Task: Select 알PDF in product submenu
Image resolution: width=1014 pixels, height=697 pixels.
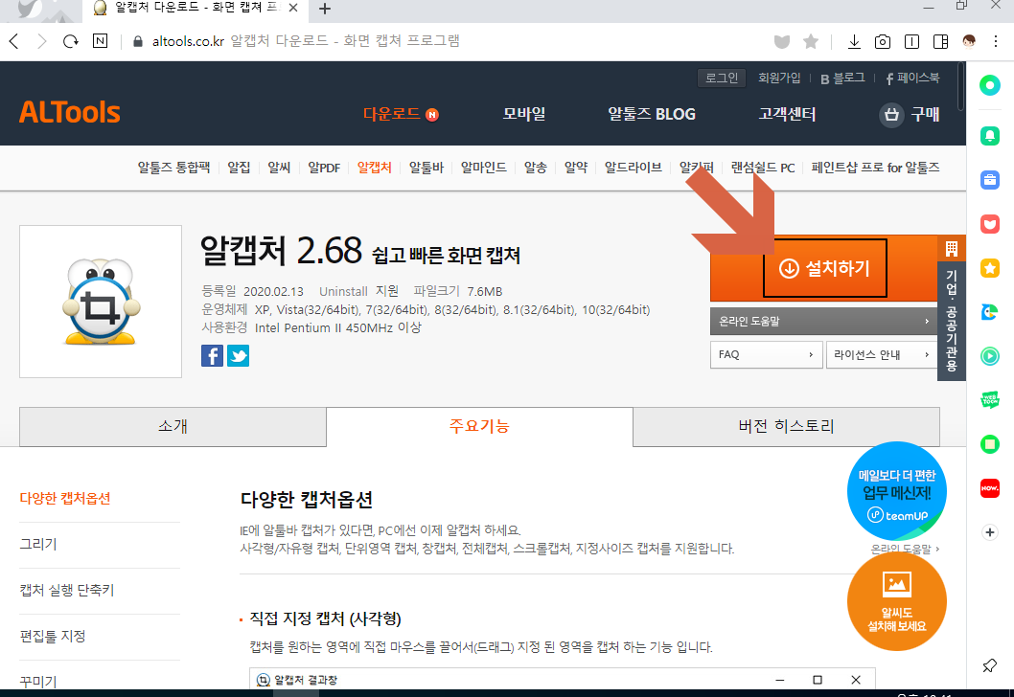Action: [324, 168]
